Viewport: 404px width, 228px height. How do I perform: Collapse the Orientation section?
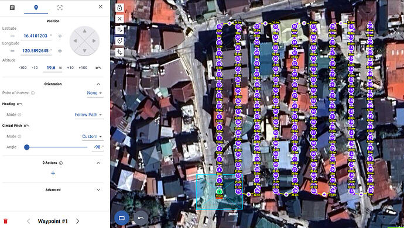click(x=98, y=84)
